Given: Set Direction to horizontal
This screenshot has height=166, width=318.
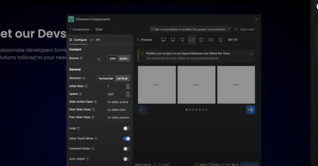Looking at the screenshot, I should [x=106, y=78].
